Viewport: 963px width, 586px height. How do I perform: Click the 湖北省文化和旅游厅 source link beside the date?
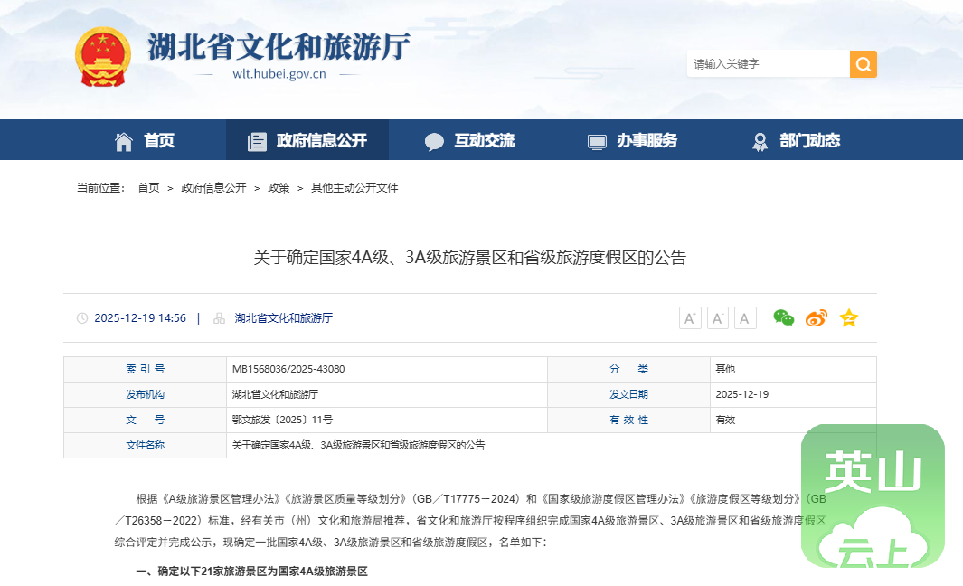(x=283, y=318)
